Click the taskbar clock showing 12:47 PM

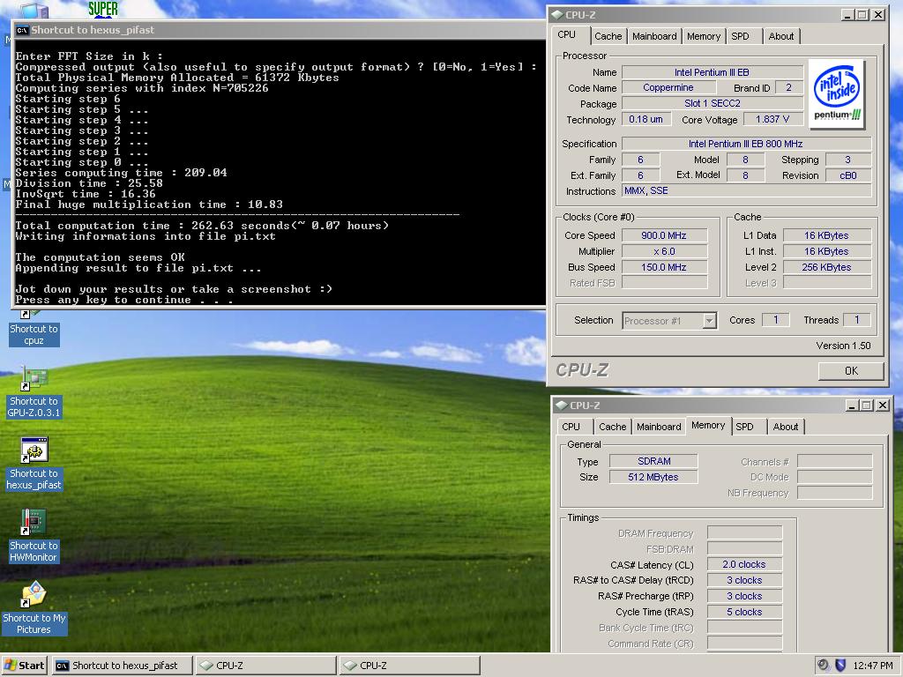point(873,666)
